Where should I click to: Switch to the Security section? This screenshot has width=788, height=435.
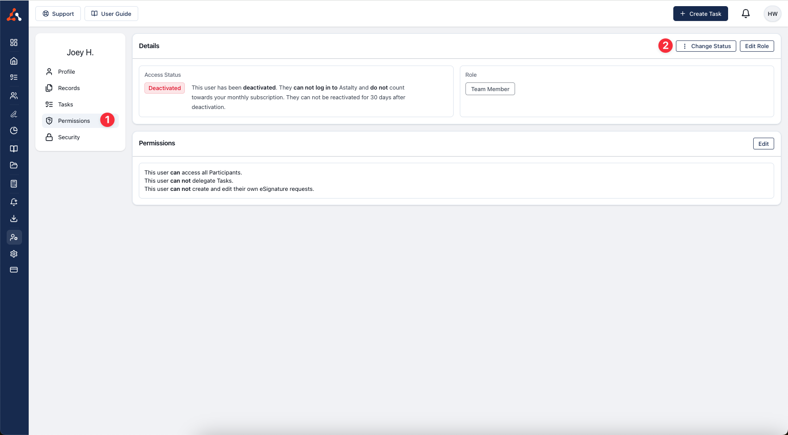(69, 137)
